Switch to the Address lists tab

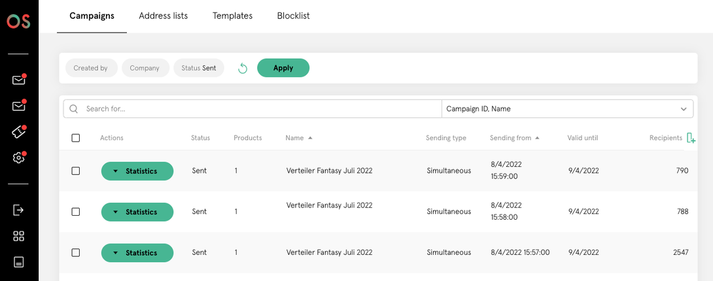point(163,16)
